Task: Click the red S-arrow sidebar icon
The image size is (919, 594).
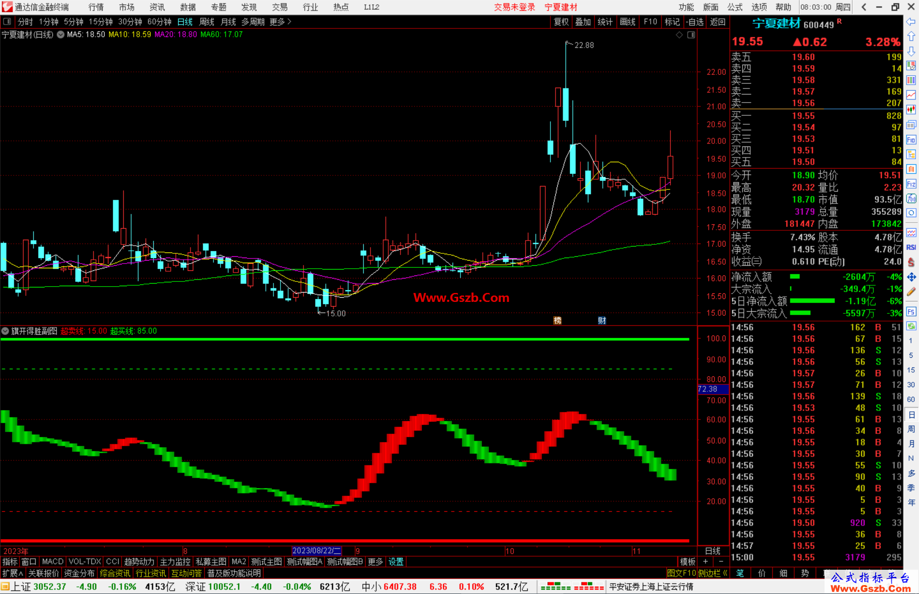Action: tap(911, 262)
